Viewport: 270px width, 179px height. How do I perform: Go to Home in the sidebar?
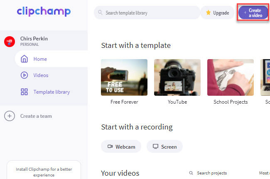coord(52,59)
